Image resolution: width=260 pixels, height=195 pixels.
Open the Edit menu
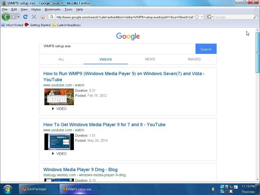click(14, 9)
